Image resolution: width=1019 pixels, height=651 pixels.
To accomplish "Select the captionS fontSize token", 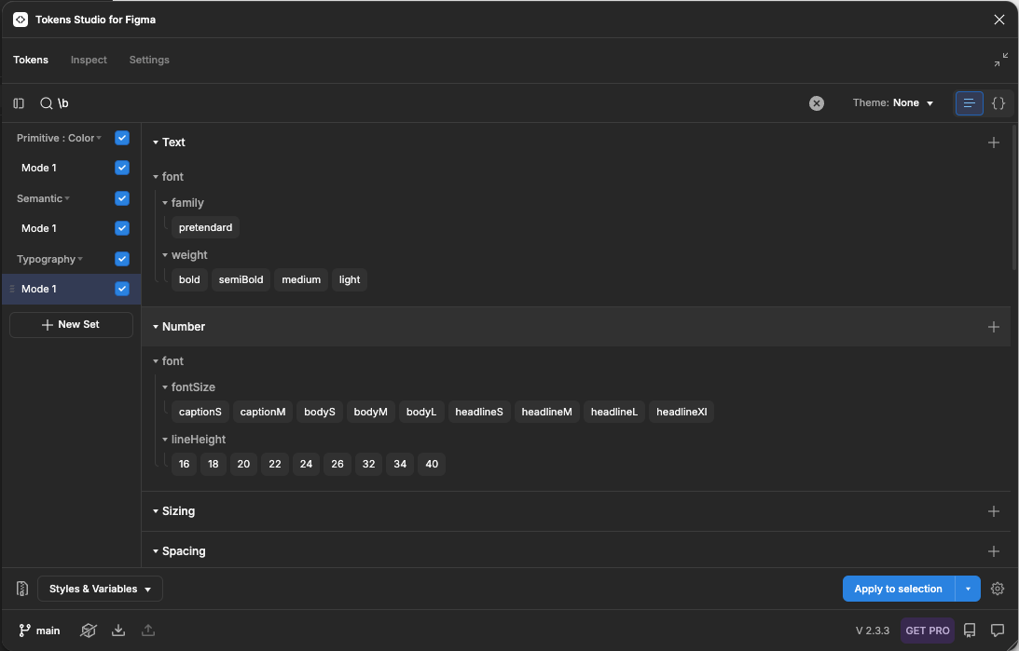I will [200, 412].
